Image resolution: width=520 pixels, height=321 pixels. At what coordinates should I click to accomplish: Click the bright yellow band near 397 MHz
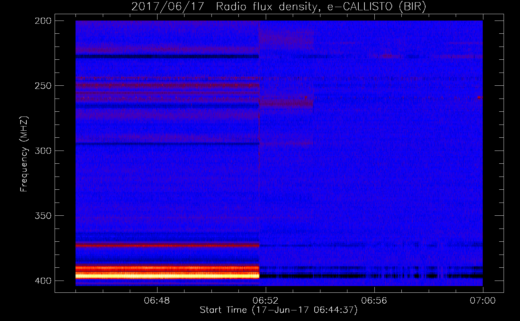click(x=167, y=276)
